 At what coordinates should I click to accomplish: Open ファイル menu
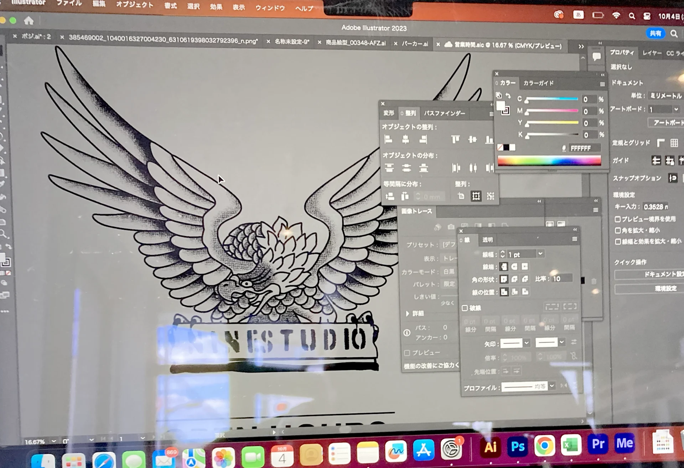[x=69, y=3]
